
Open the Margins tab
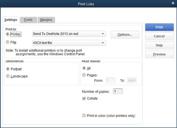click(46, 20)
